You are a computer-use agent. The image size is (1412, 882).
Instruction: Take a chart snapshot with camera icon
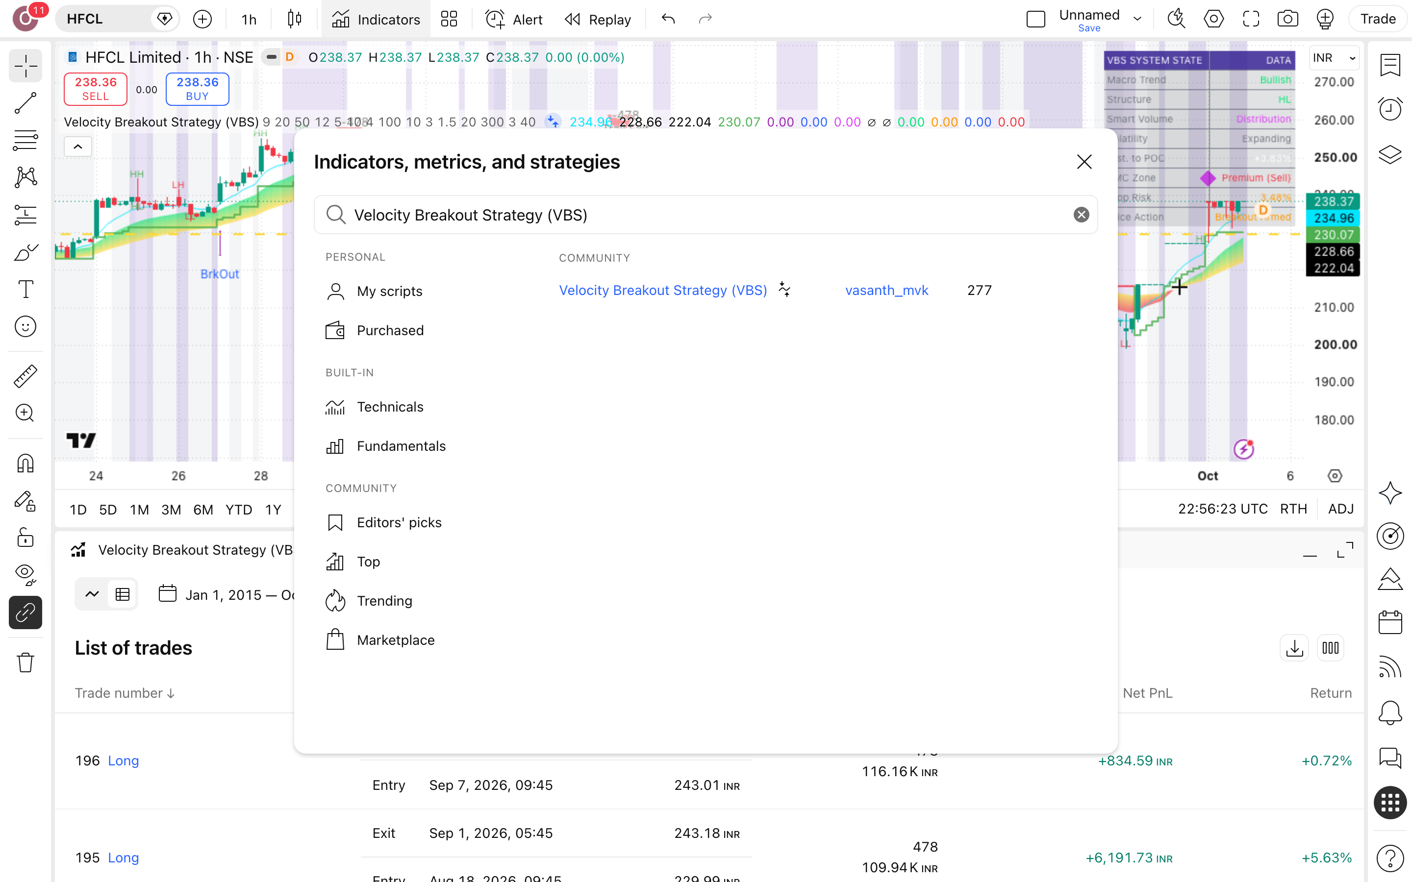point(1288,19)
